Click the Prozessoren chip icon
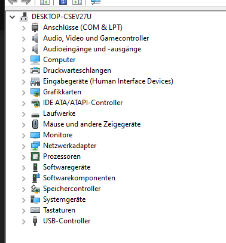Image resolution: width=226 pixels, height=243 pixels. tap(35, 156)
